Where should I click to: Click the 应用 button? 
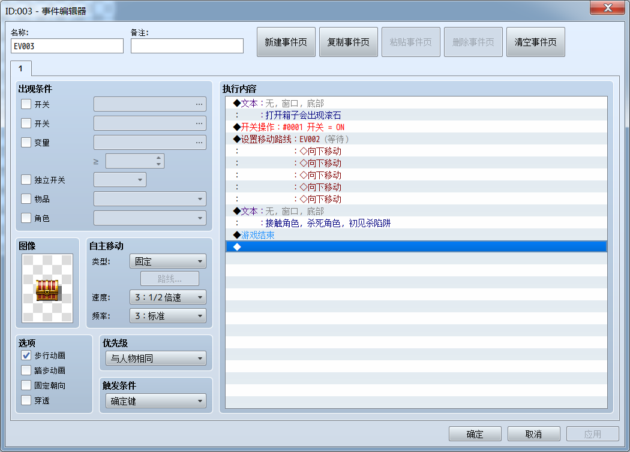click(x=593, y=434)
